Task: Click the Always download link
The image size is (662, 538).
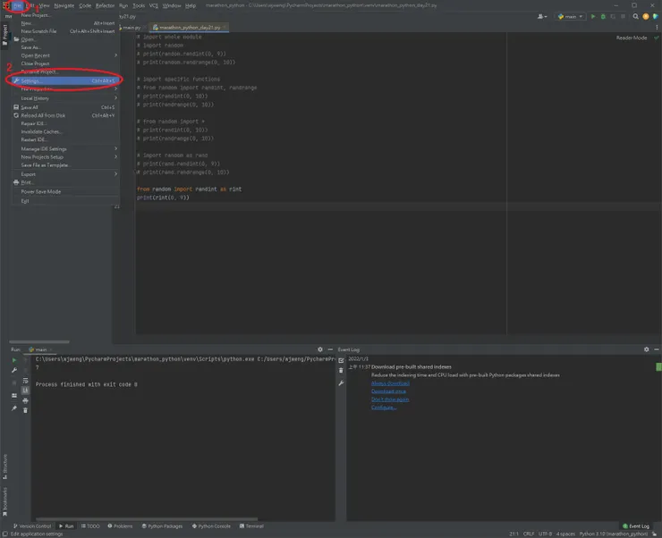Action: [x=389, y=383]
